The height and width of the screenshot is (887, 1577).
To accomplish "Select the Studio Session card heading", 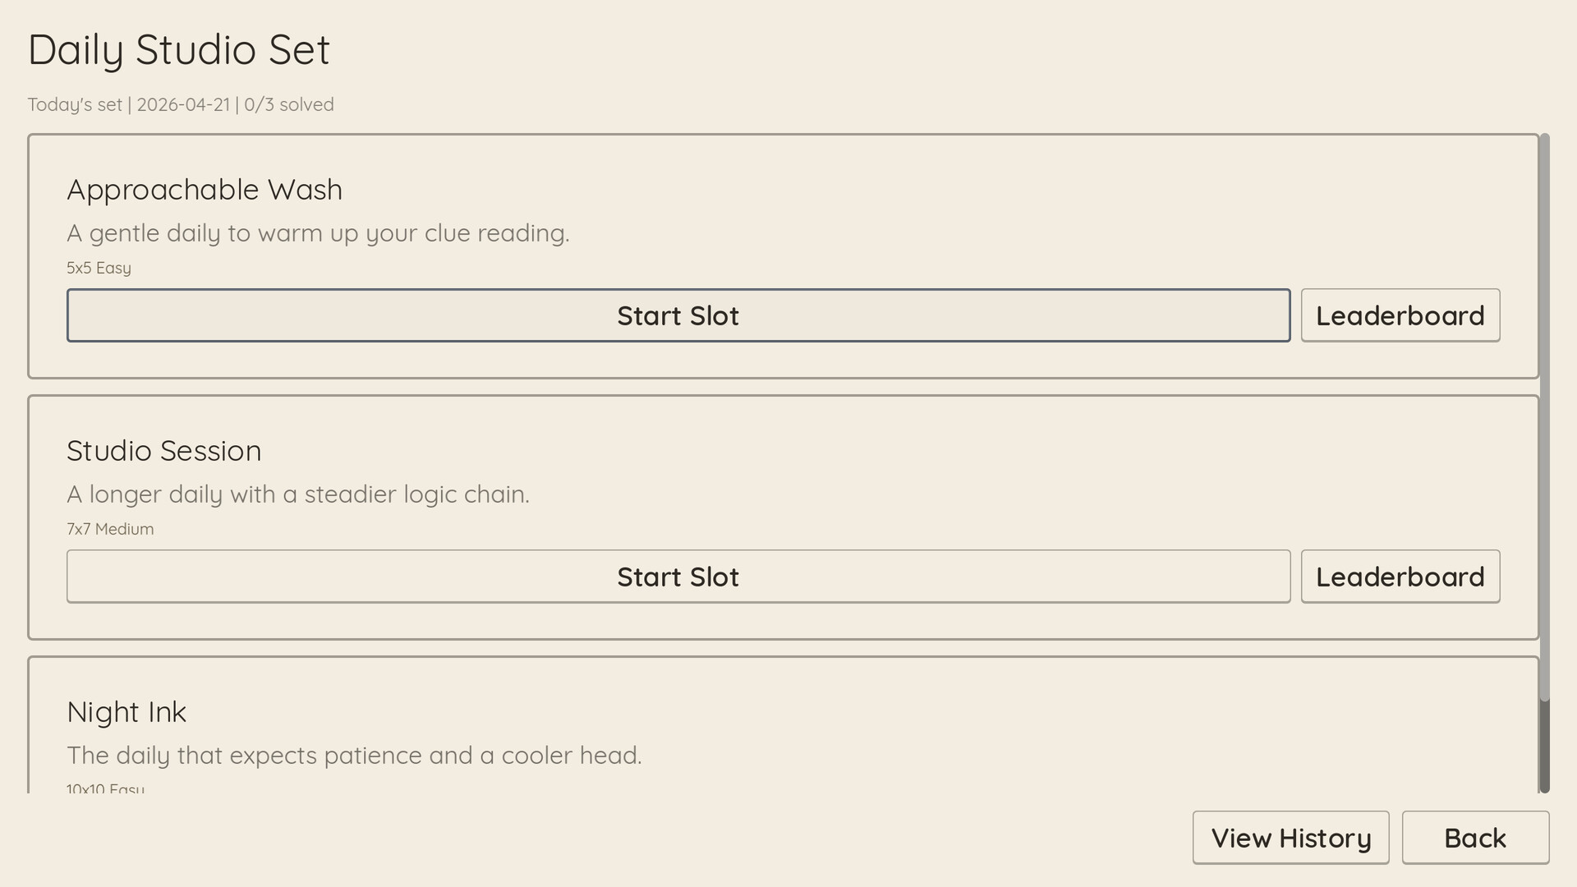I will click(x=164, y=451).
